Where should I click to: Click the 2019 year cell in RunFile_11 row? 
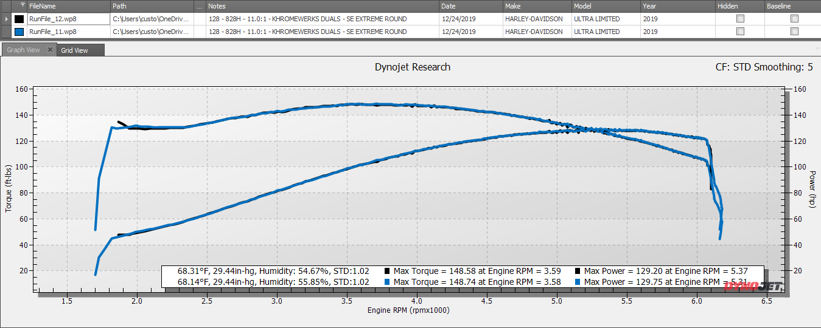click(x=678, y=32)
